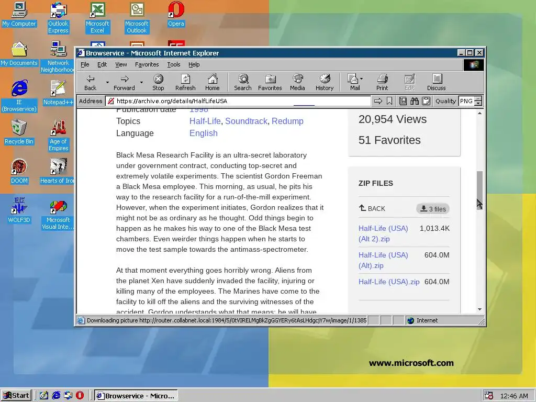Image resolution: width=536 pixels, height=402 pixels.
Task: Click the scrollbar down arrow
Action: coord(479,309)
